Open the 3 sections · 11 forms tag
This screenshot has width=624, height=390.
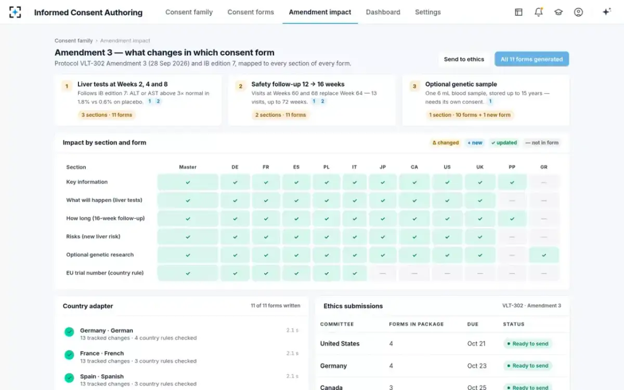[107, 115]
